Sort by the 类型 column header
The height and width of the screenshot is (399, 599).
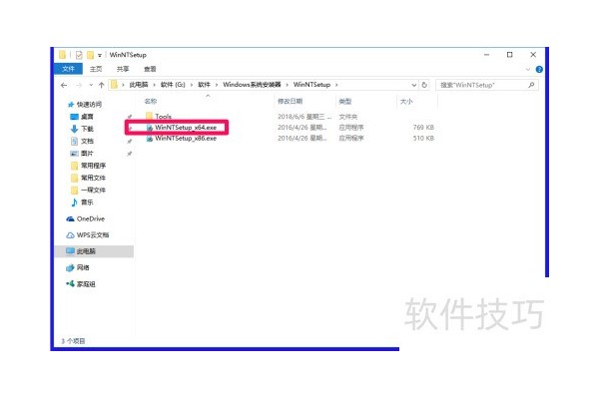345,101
